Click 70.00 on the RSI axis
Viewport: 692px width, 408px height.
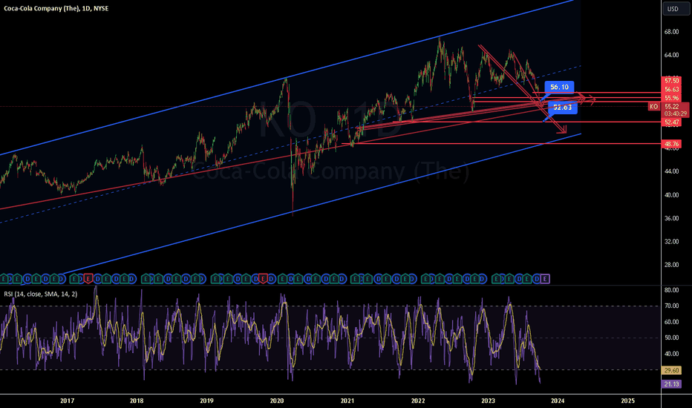671,306
